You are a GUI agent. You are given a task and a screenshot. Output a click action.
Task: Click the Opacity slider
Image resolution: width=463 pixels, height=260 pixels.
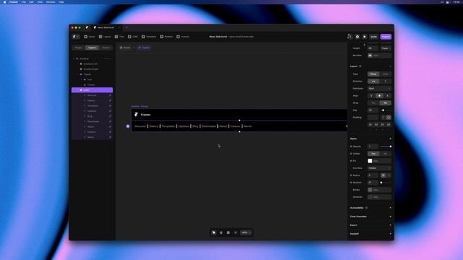point(386,147)
